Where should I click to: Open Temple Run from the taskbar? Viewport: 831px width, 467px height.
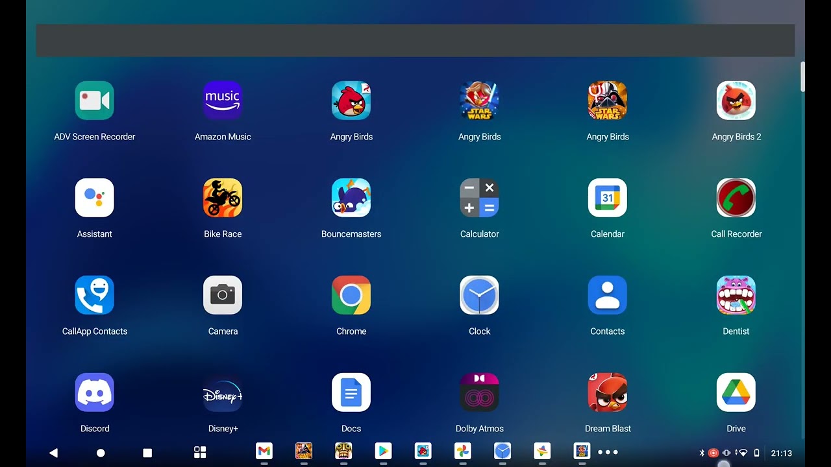tap(343, 451)
